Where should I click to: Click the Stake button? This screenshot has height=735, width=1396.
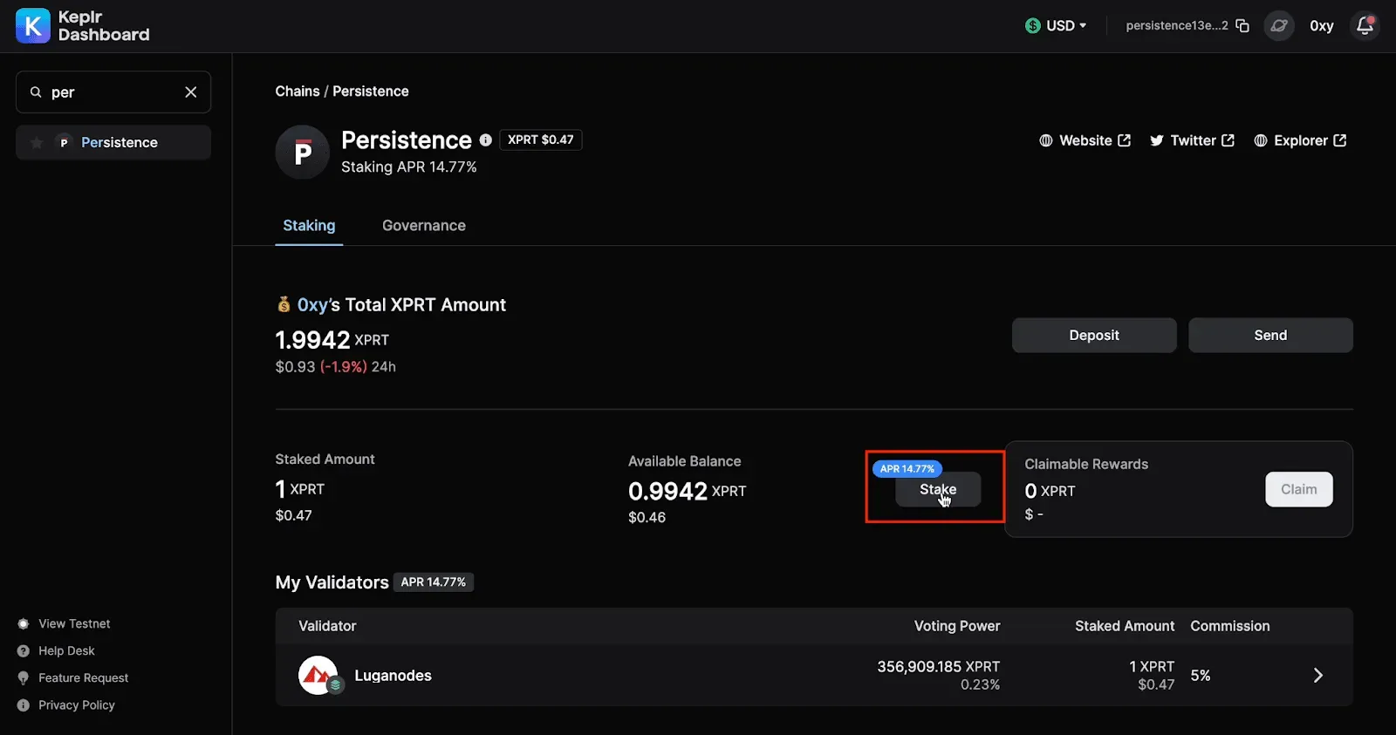pyautogui.click(x=938, y=490)
